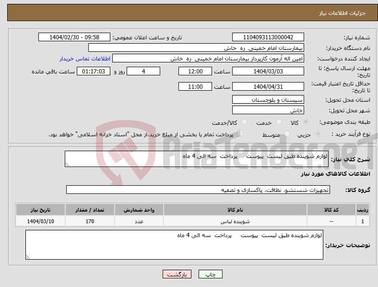The width and height of the screenshot is (378, 287).
Task: Click the need date cell 1404/03/10
Action: 40,221
